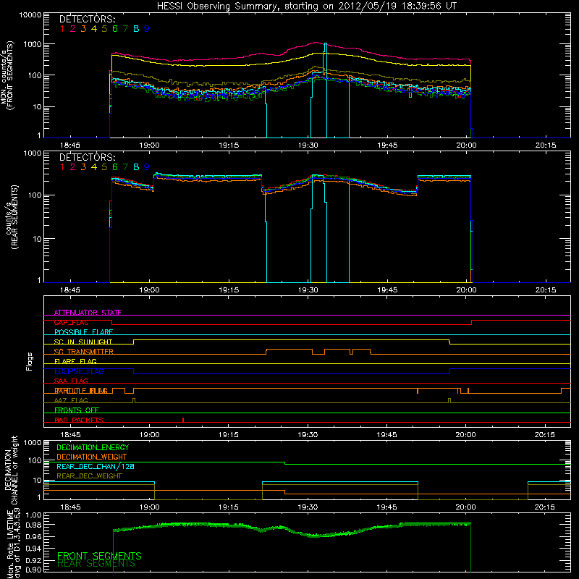Click the AAZ_FLAG label
The width and height of the screenshot is (579, 579).
click(x=71, y=400)
